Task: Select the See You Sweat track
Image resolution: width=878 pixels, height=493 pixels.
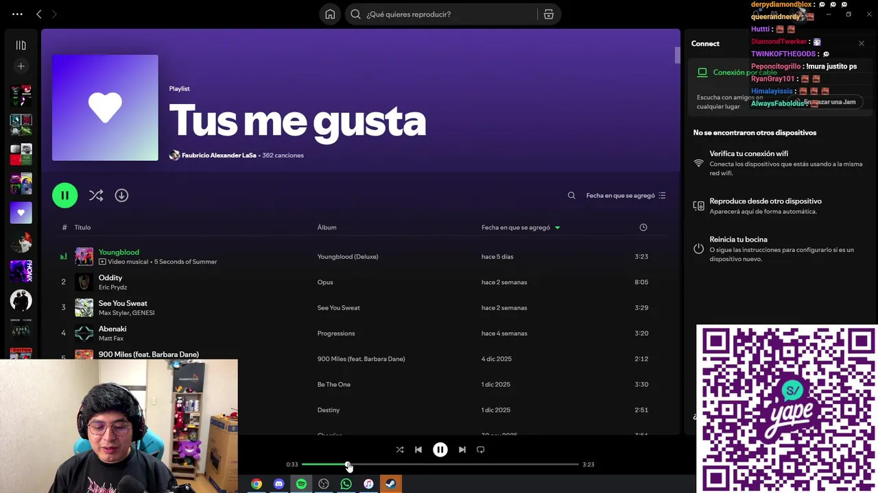Action: (123, 303)
